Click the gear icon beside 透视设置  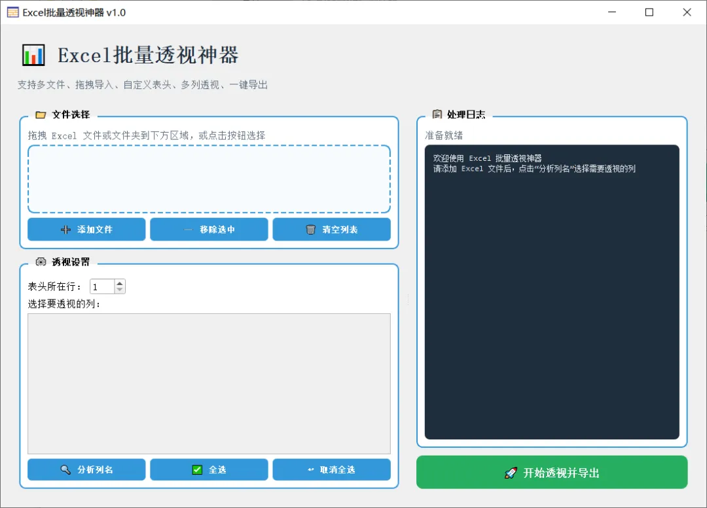point(41,262)
